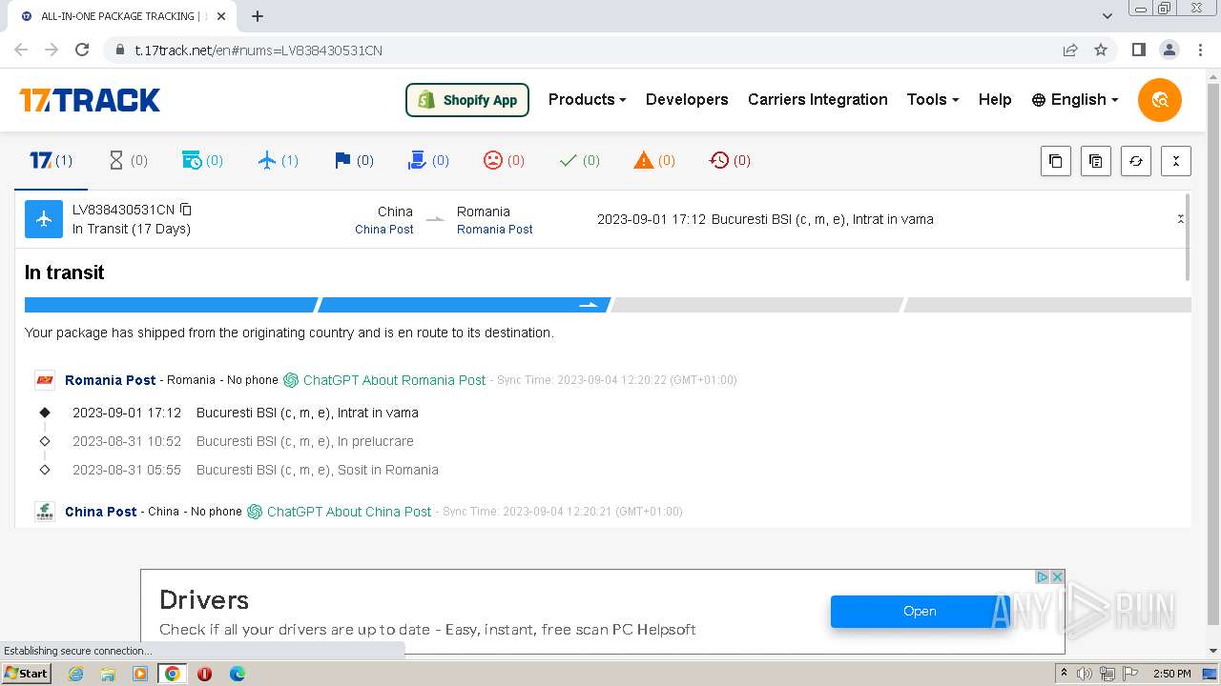The image size is (1221, 686).
Task: Open the Developers menu item
Action: pyautogui.click(x=687, y=99)
